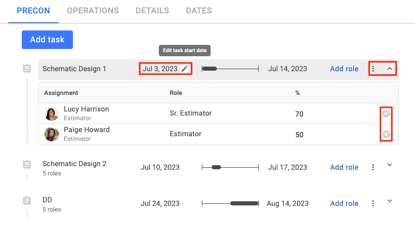Open three-dot menu for Schematic Design 1

(373, 69)
